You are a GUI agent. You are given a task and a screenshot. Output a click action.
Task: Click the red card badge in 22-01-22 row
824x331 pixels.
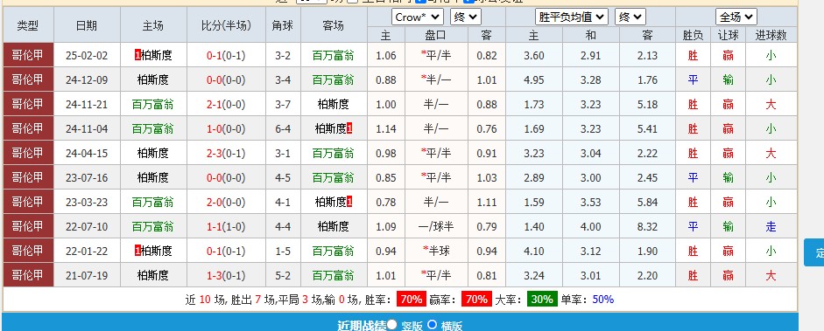point(137,251)
